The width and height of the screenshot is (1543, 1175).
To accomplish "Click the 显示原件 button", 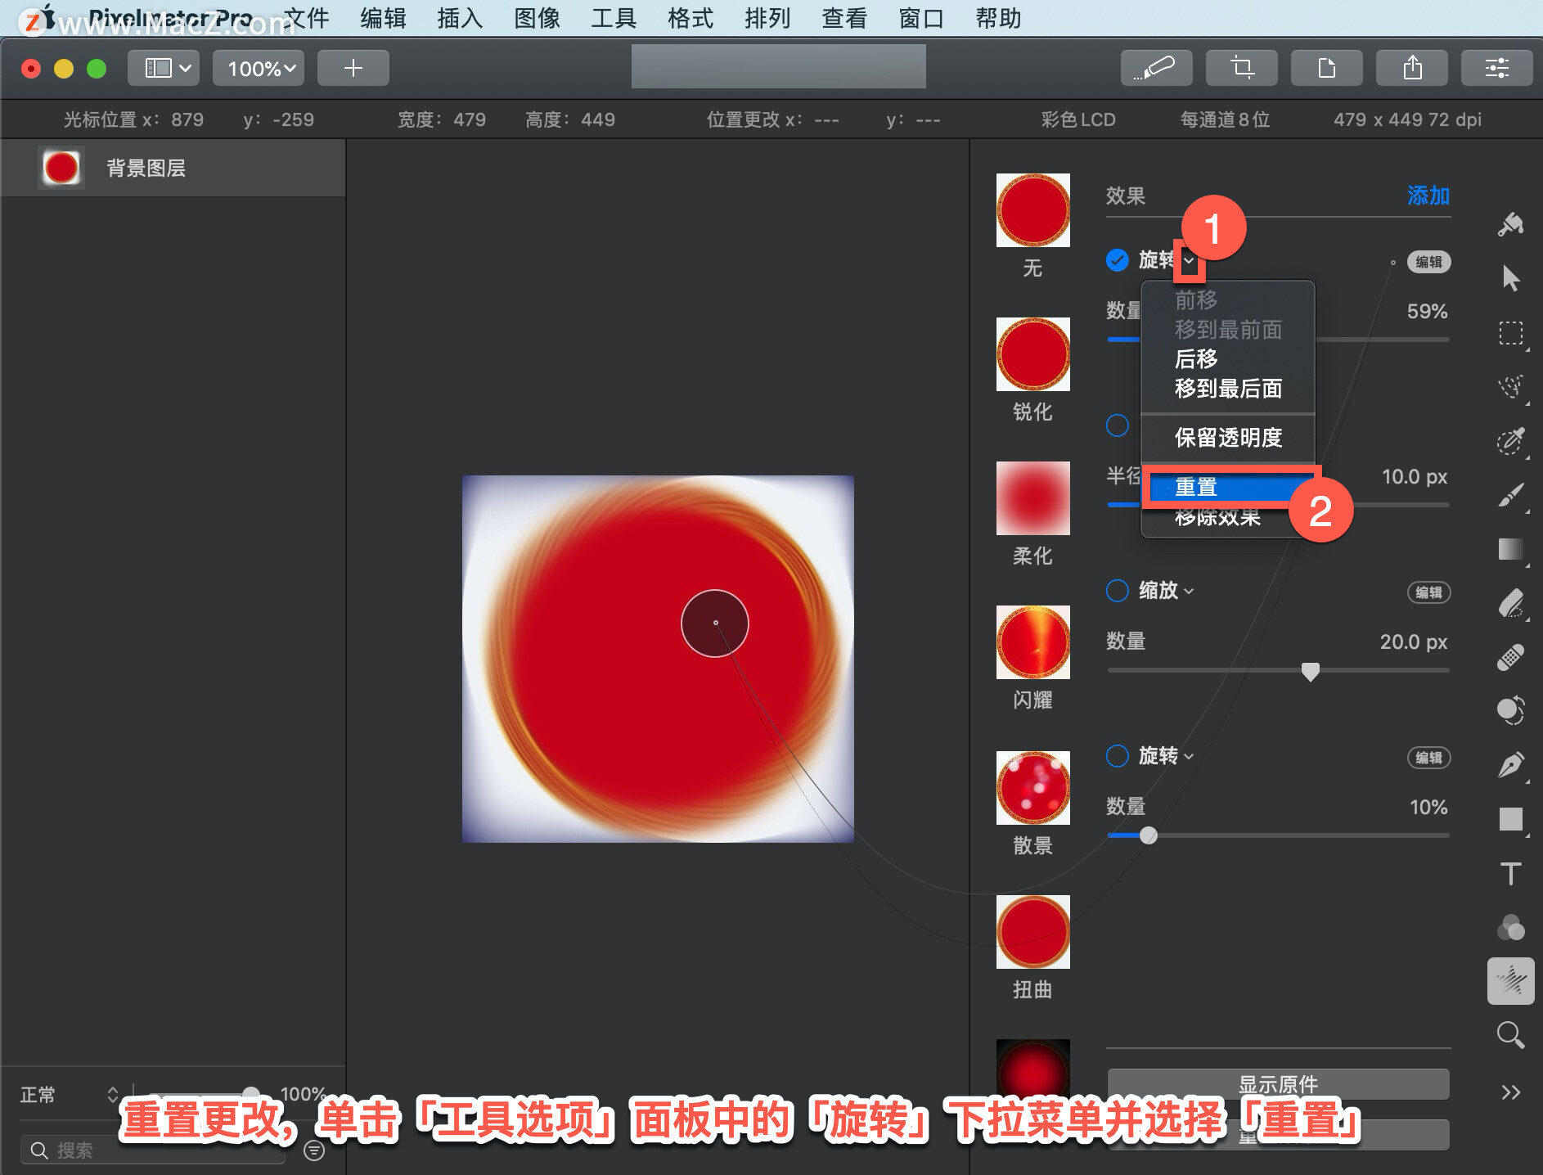I will (1278, 1084).
